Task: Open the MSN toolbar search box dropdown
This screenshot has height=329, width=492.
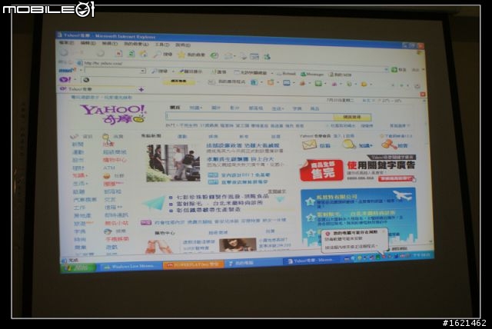Action: [x=143, y=71]
